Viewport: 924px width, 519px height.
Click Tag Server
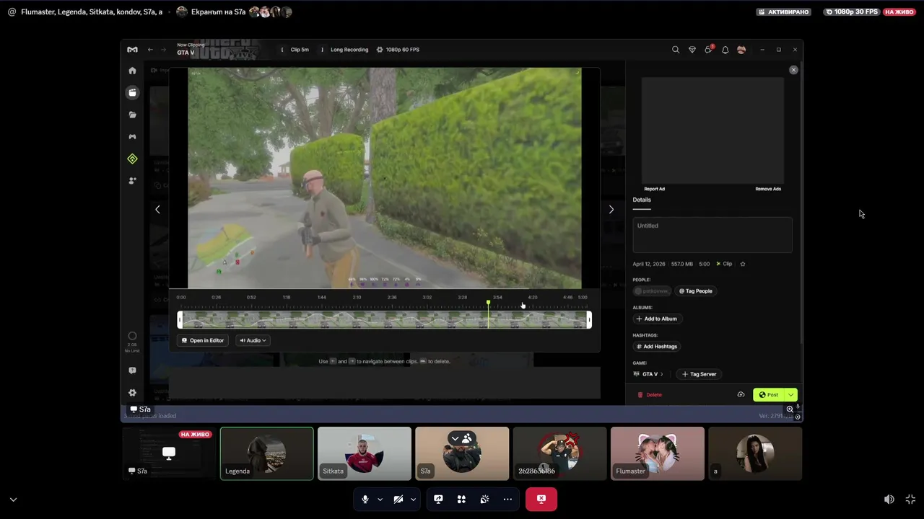699,374
